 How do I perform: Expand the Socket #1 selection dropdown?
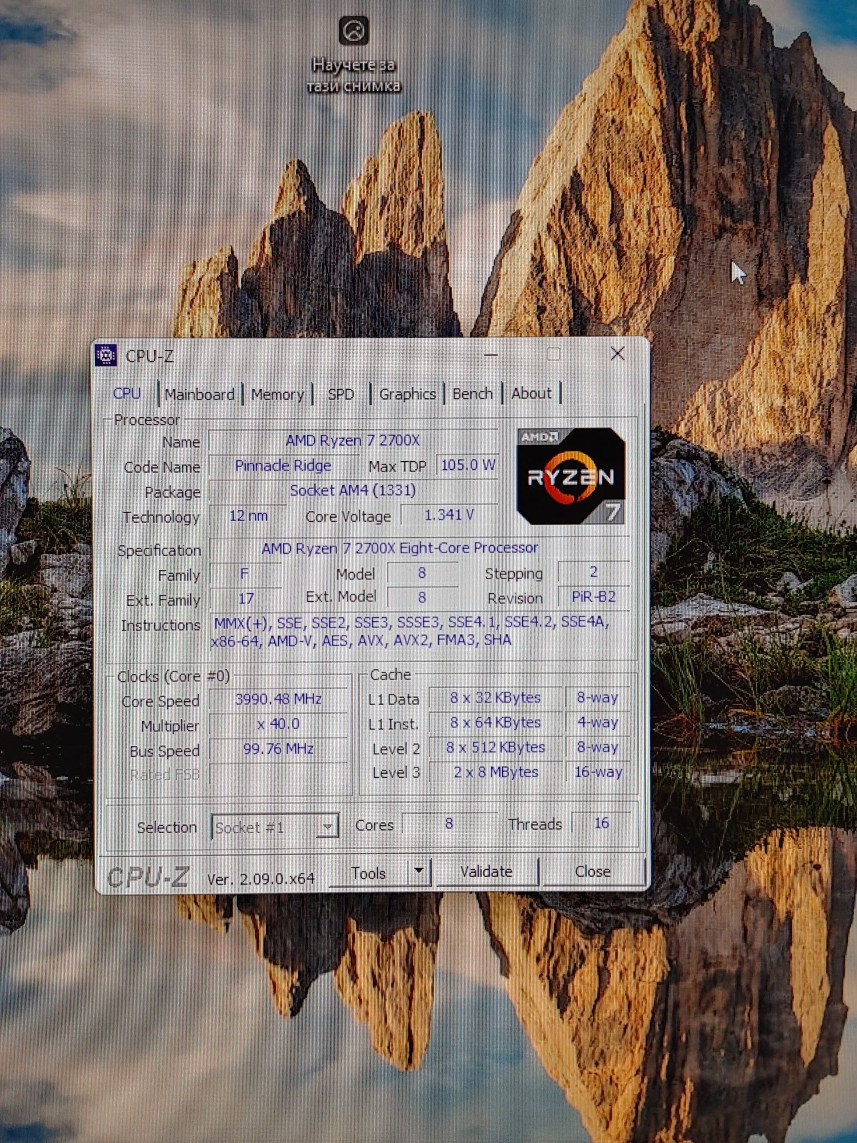pos(327,826)
